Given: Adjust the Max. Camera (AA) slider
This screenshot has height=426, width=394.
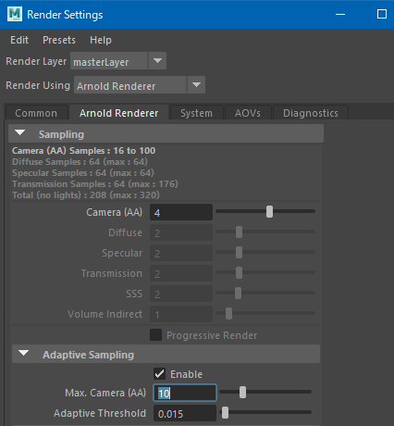Looking at the screenshot, I should coord(242,393).
